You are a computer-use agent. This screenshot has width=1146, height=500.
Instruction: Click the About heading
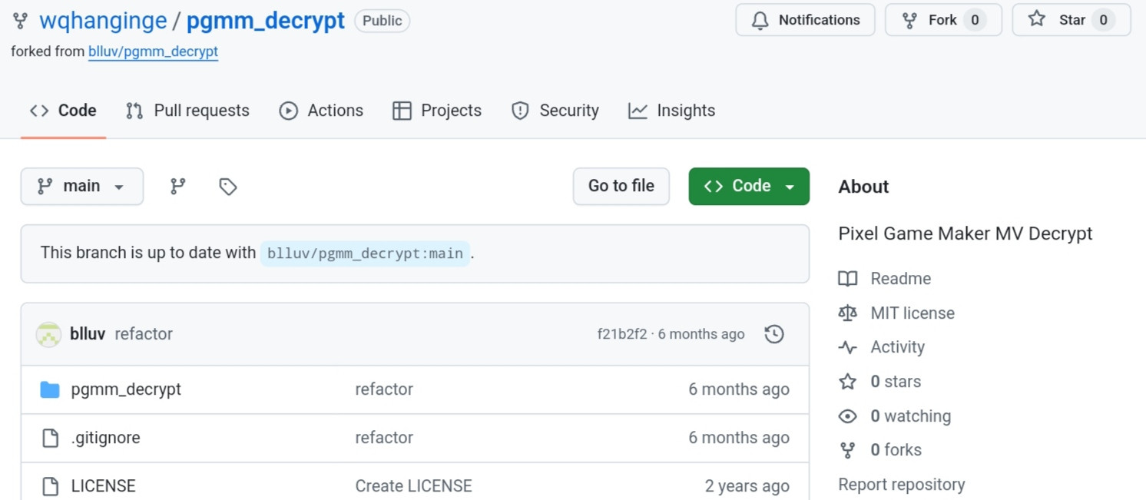click(863, 187)
